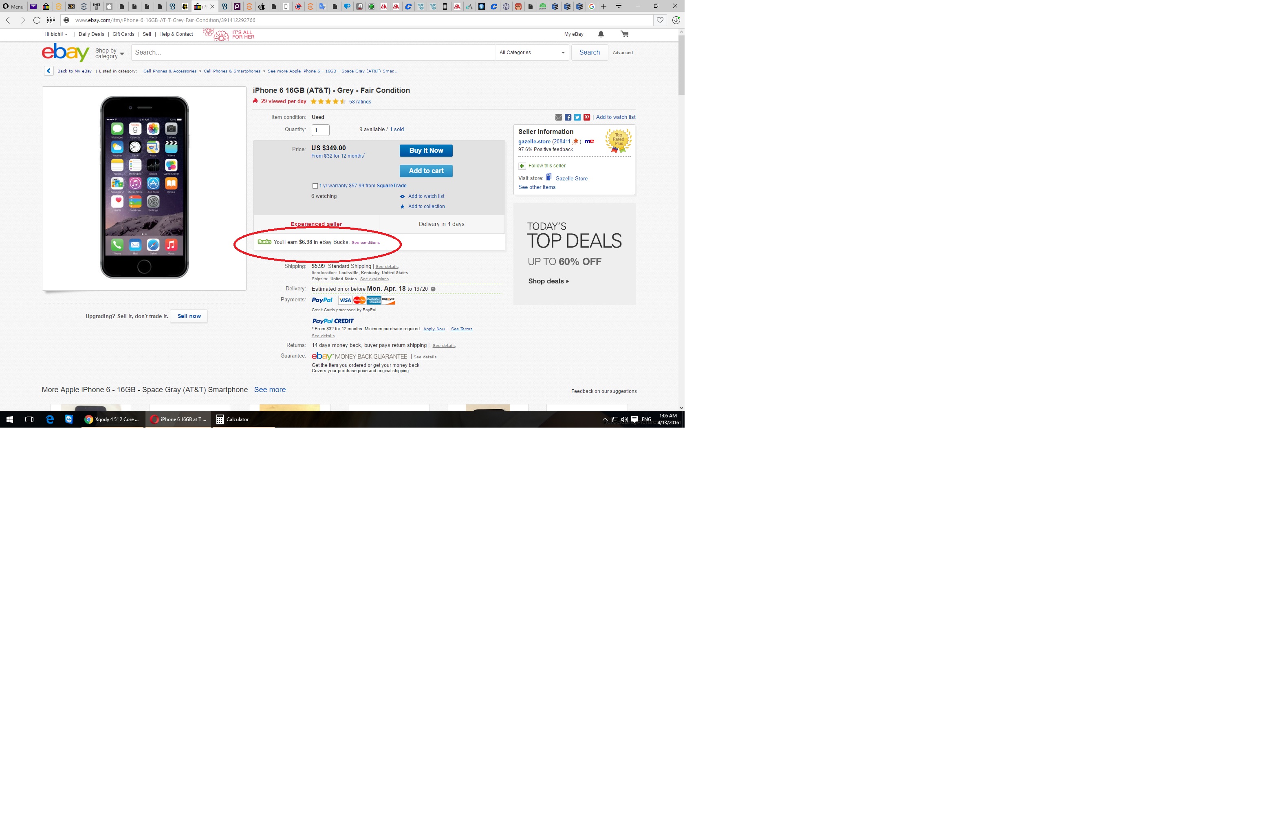Share listing via Twitter icon
1273x834 pixels.
[577, 117]
